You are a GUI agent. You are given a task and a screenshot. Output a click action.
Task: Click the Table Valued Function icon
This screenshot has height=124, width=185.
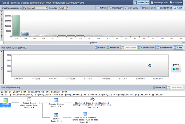click(x=85, y=114)
